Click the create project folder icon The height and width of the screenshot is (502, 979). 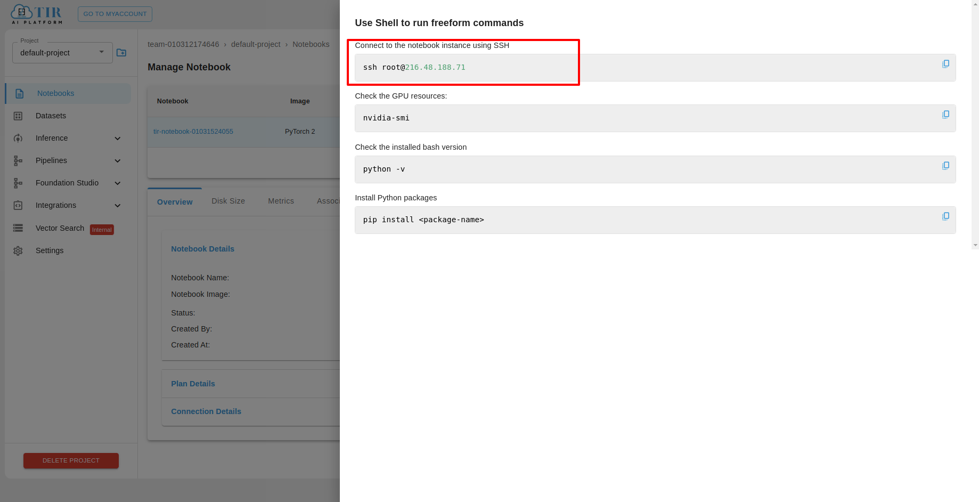121,53
